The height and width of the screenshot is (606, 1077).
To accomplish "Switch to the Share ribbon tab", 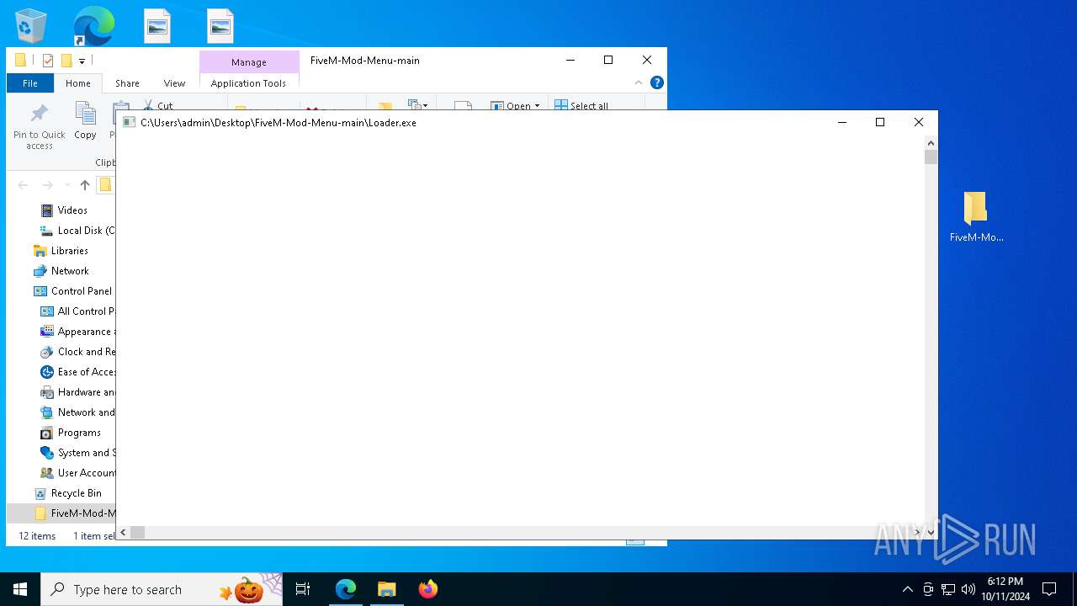I will (x=127, y=83).
